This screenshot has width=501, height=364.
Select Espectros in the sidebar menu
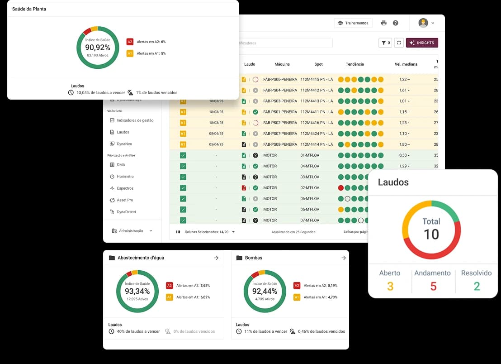click(x=125, y=188)
